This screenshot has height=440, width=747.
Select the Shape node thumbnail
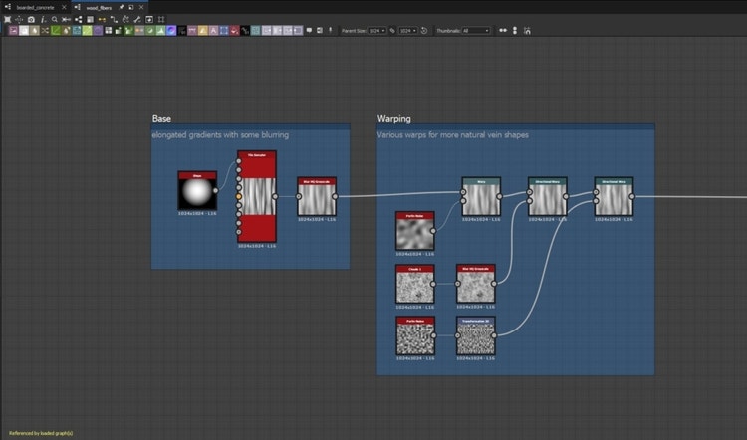(197, 194)
